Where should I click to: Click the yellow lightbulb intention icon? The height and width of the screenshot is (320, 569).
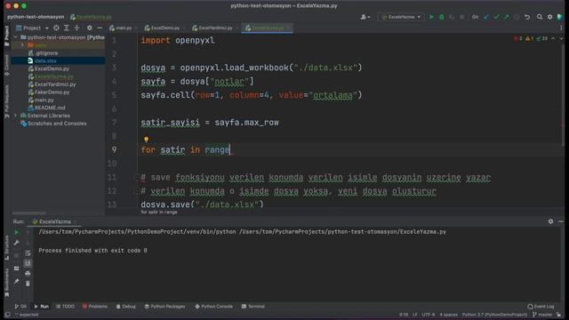coord(146,140)
